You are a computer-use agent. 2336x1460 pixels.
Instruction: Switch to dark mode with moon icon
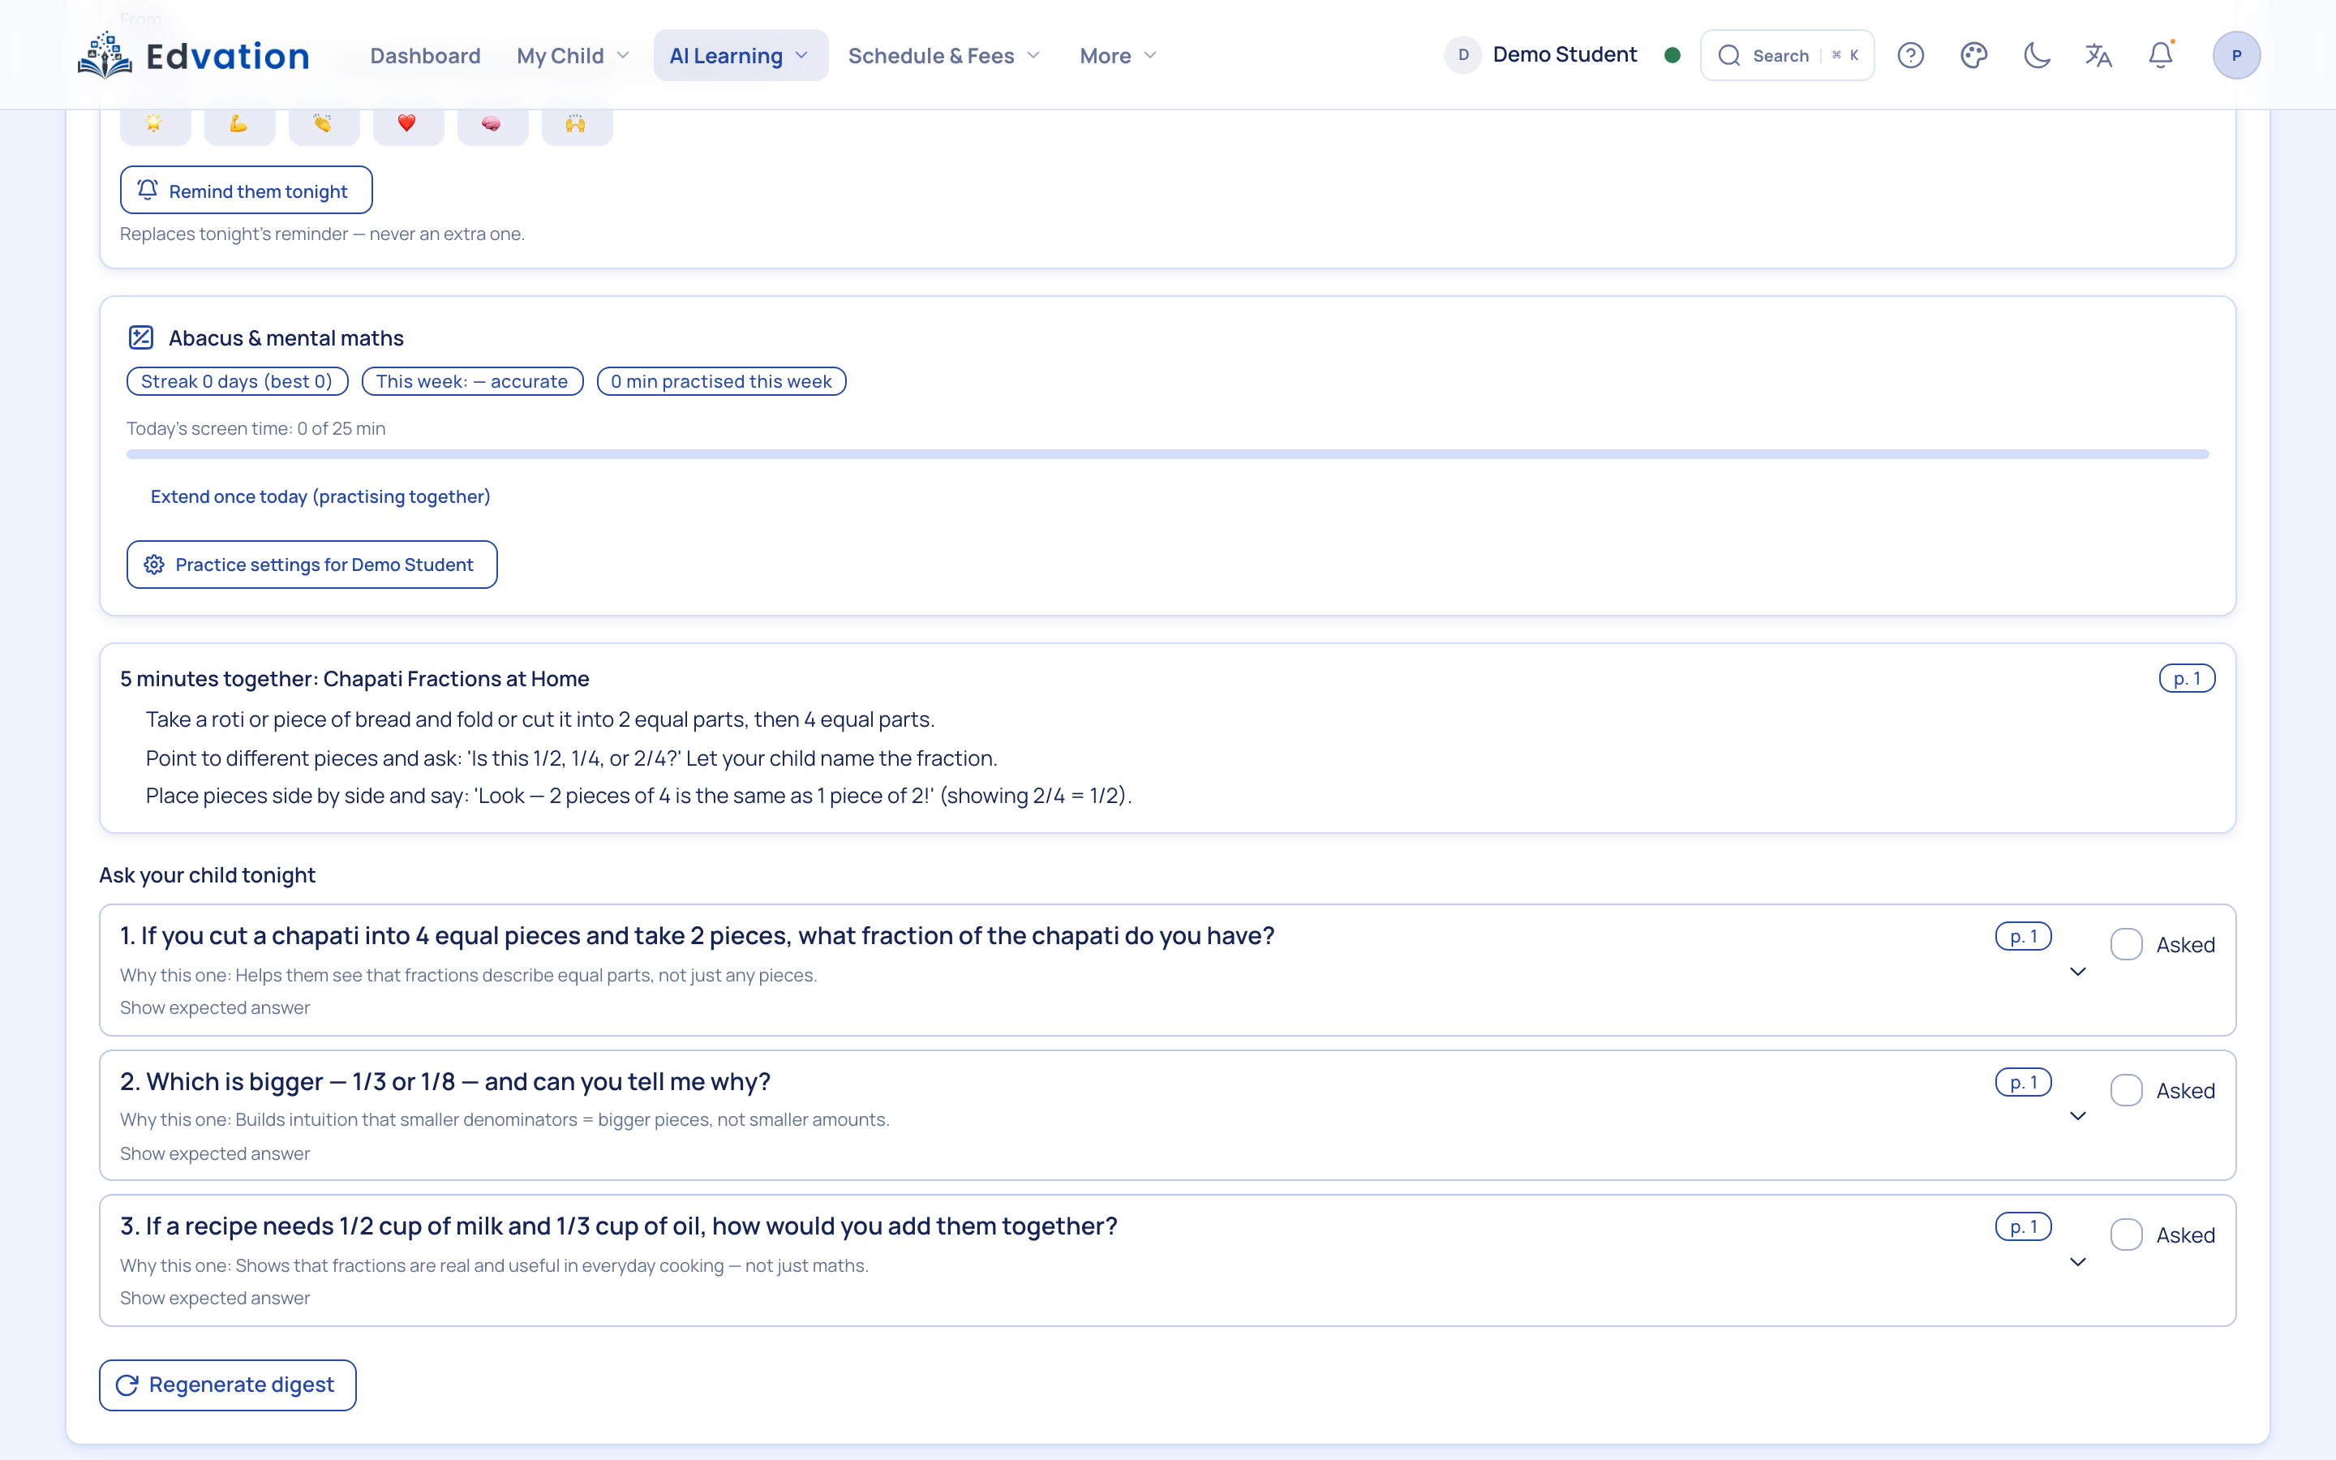pos(2037,55)
